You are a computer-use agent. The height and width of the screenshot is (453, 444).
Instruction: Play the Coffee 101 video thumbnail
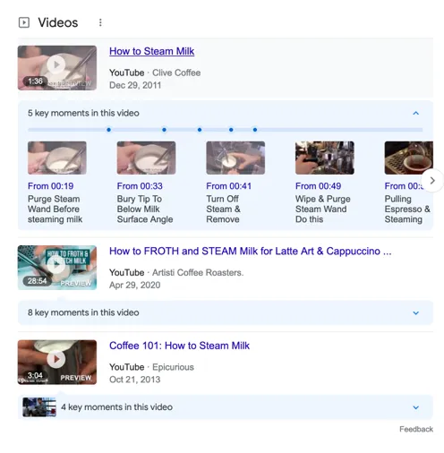pos(57,362)
